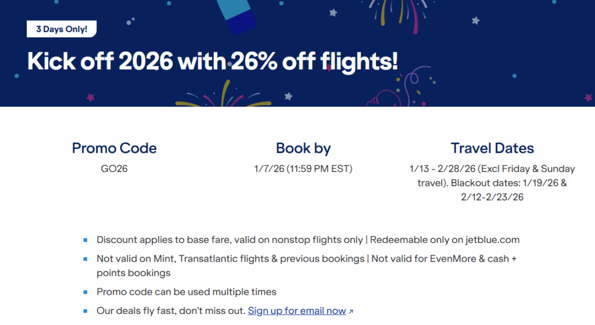Click the "Promo code can be used multiple times" line
Screen dimensions: 595x325
[187, 292]
